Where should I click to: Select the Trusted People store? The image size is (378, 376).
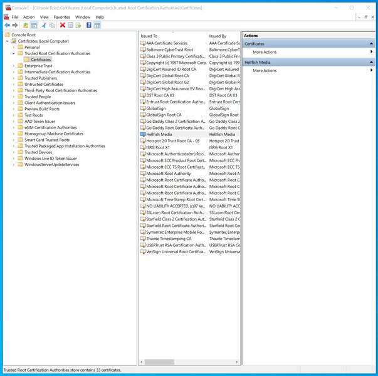coord(38,97)
